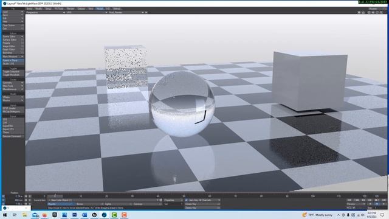Open the Preview dropdown near playback controls
389x219 pixels.
tap(356, 204)
